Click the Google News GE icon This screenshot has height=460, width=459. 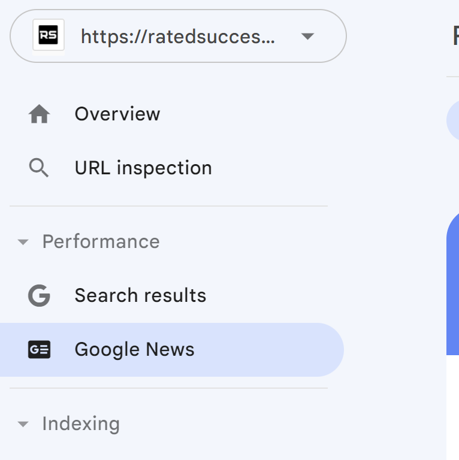(x=40, y=349)
